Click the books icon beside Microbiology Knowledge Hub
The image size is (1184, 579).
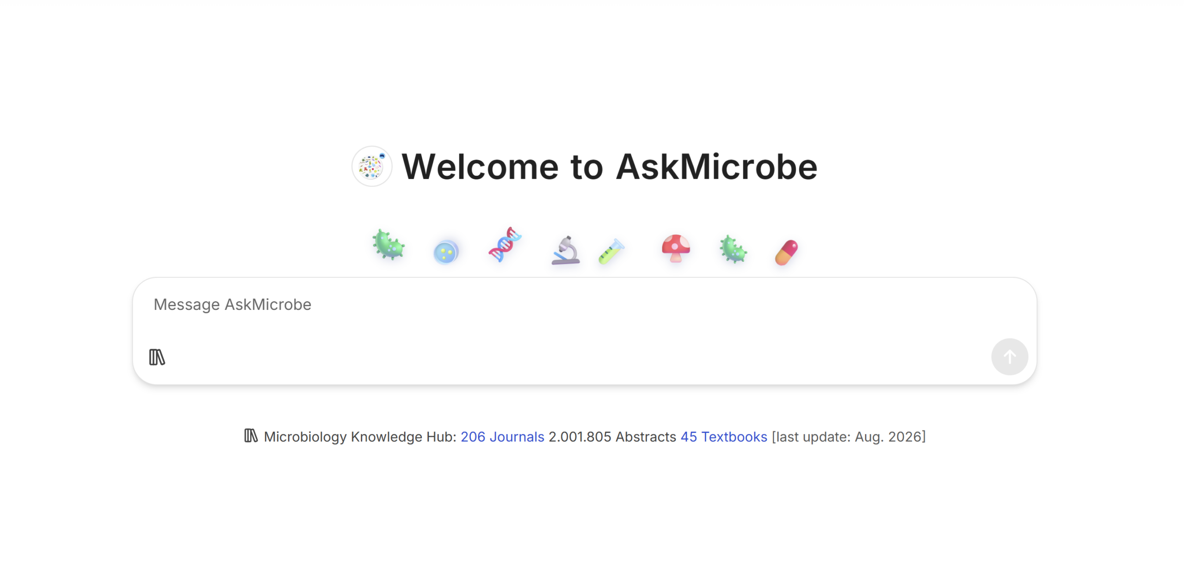(x=251, y=436)
